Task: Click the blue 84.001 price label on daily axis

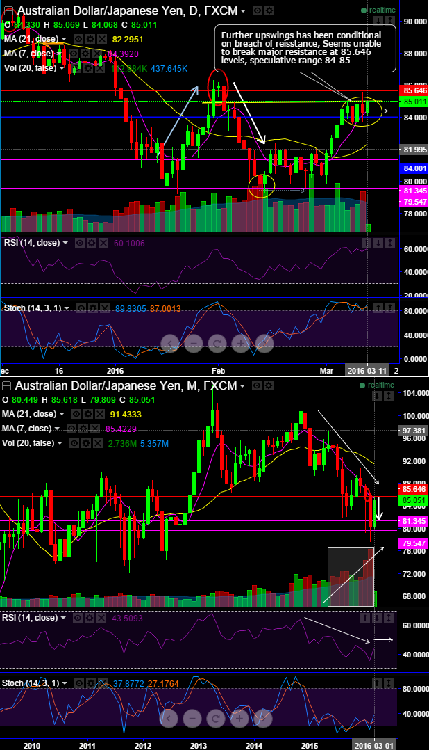Action: (x=414, y=168)
